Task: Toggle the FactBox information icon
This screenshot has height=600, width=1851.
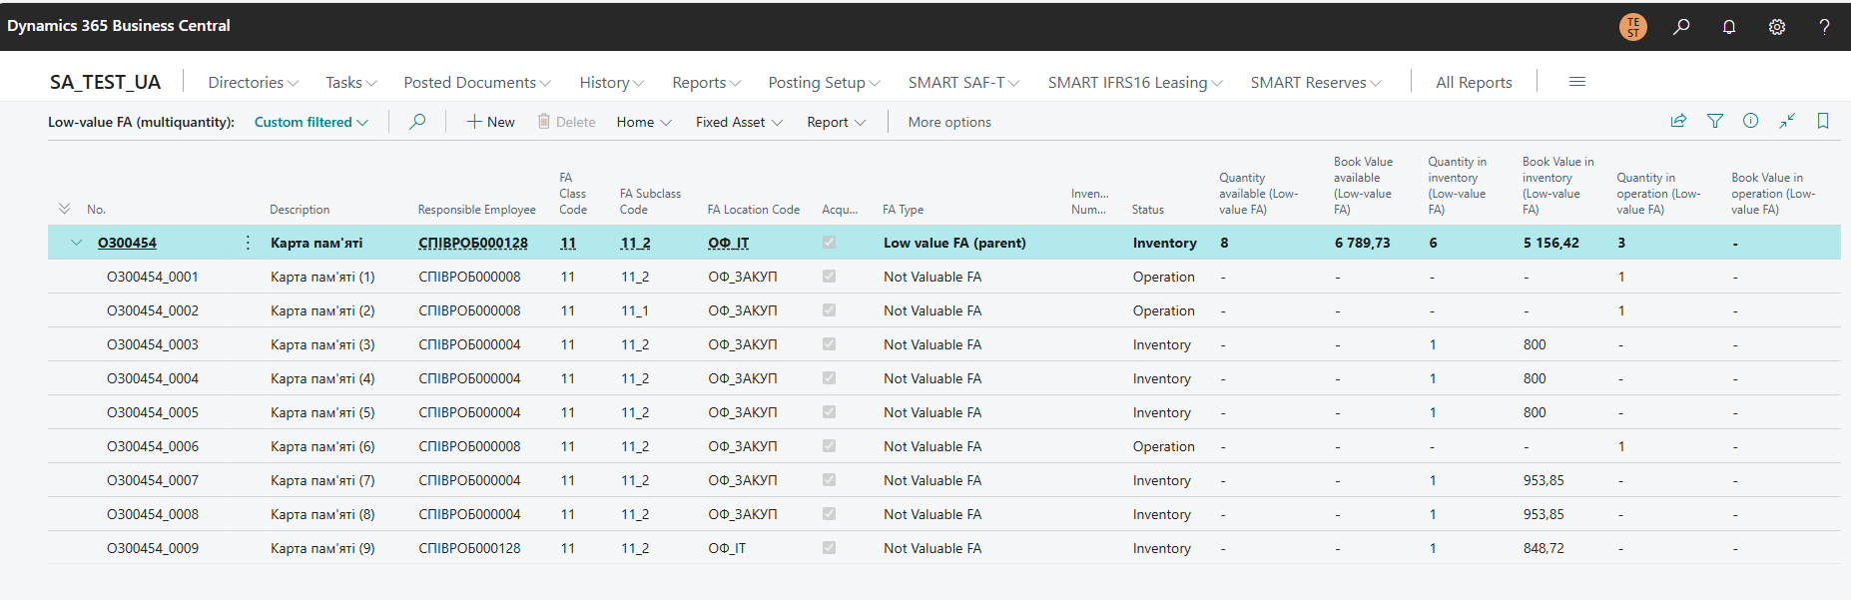Action: pyautogui.click(x=1750, y=121)
